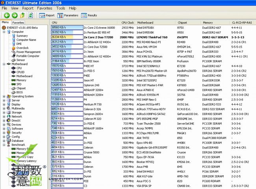The image size is (256, 189).
Task: Collapse the Benchmark tree node
Action: click(x=4, y=145)
